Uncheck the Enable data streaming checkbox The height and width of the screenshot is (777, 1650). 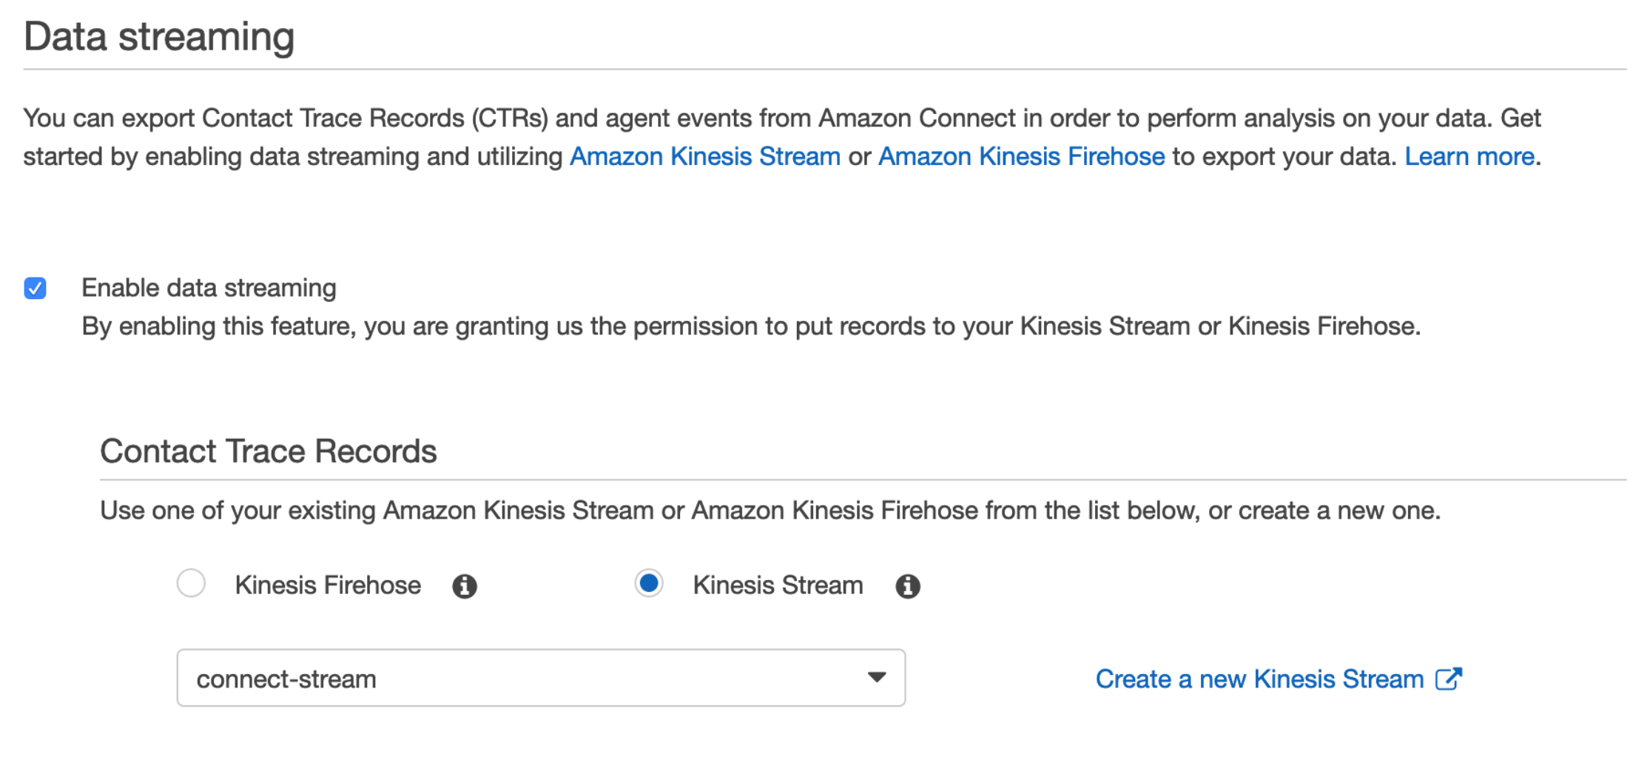click(35, 288)
